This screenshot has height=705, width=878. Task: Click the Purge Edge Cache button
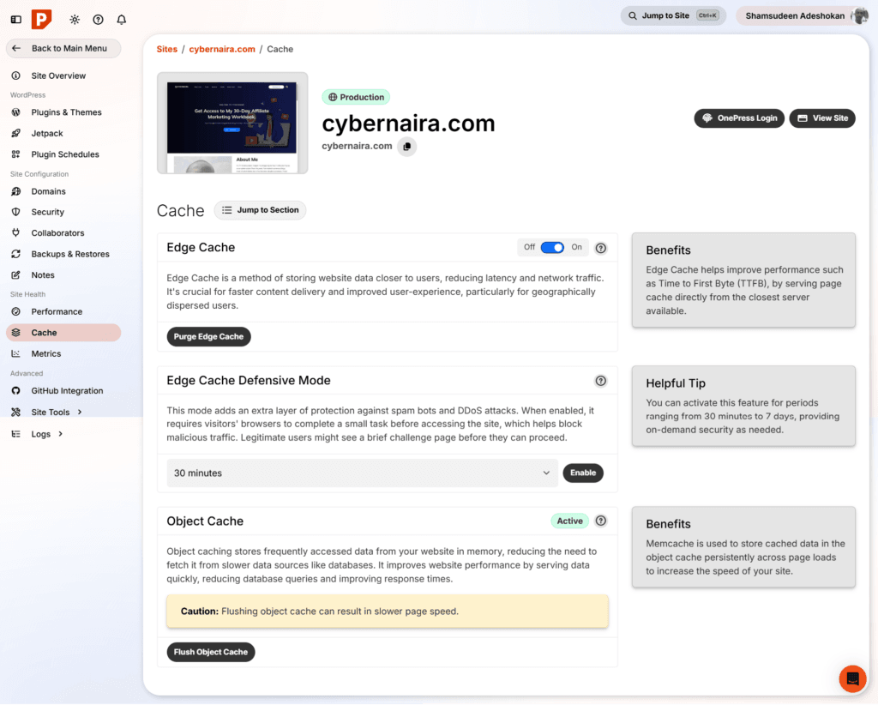[208, 336]
